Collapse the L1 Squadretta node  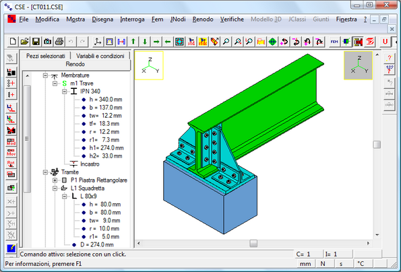[x=55, y=189]
